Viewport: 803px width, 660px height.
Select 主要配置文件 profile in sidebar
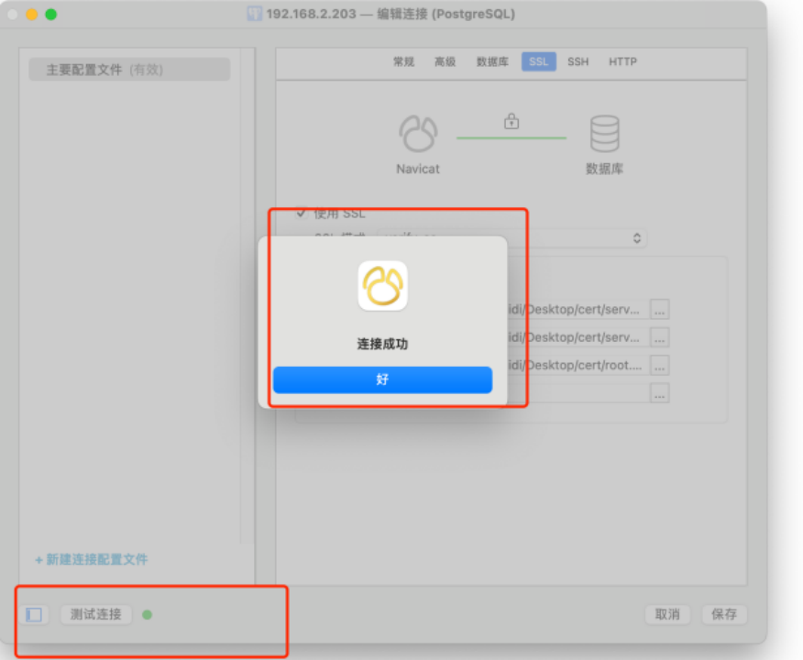pyautogui.click(x=129, y=69)
